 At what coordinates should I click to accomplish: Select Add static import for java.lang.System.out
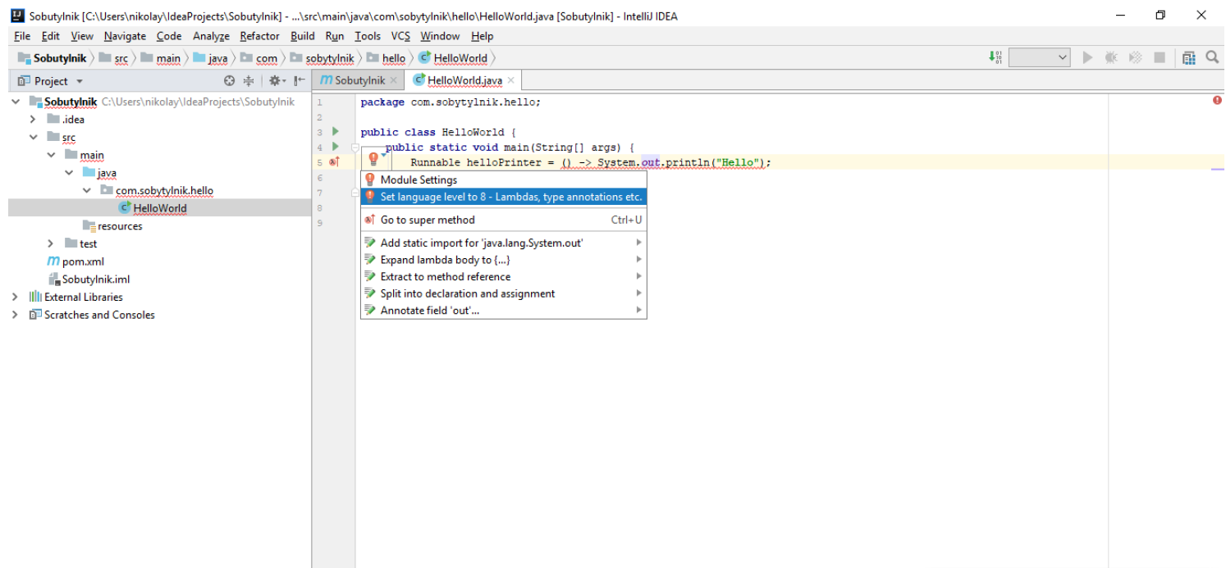pyautogui.click(x=504, y=243)
